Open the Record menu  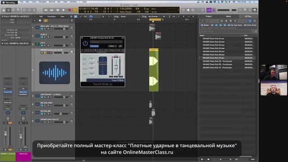(x=52, y=2)
